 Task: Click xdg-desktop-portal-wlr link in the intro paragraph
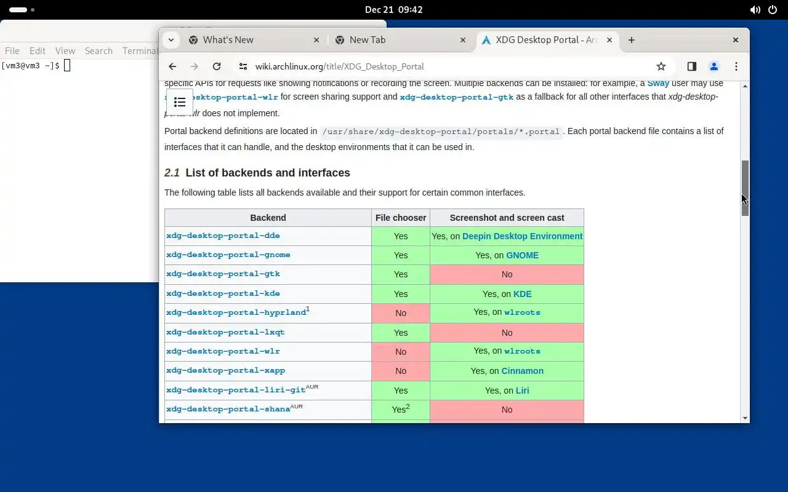(x=236, y=97)
